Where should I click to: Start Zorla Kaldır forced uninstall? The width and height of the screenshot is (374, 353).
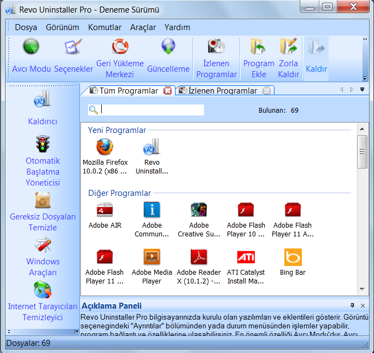288,59
